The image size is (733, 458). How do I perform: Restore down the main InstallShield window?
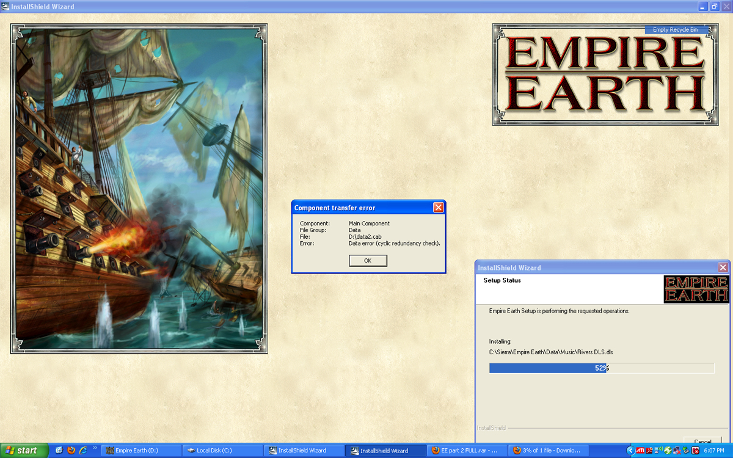pos(714,7)
